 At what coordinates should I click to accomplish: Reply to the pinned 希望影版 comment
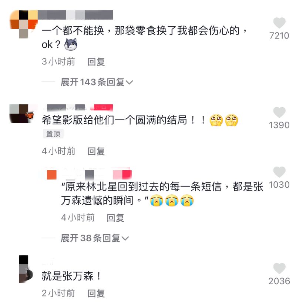coord(96,151)
